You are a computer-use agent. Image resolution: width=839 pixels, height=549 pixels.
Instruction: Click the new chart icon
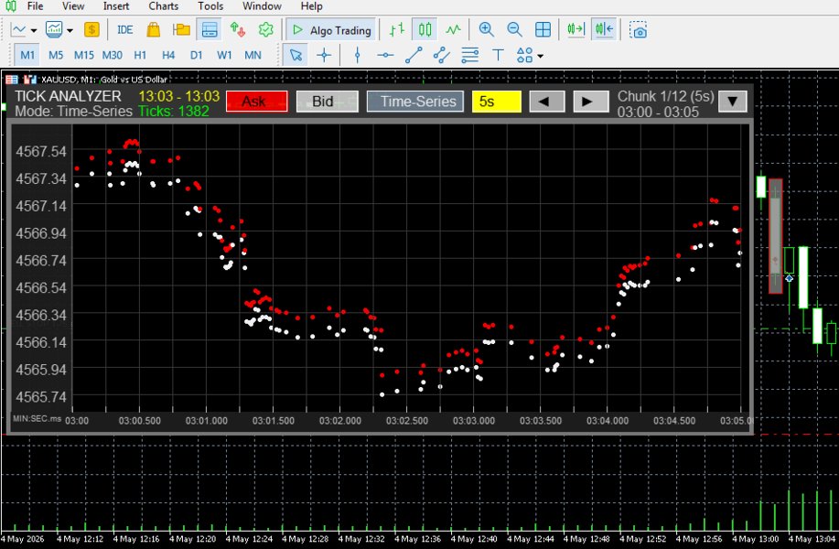[x=18, y=30]
